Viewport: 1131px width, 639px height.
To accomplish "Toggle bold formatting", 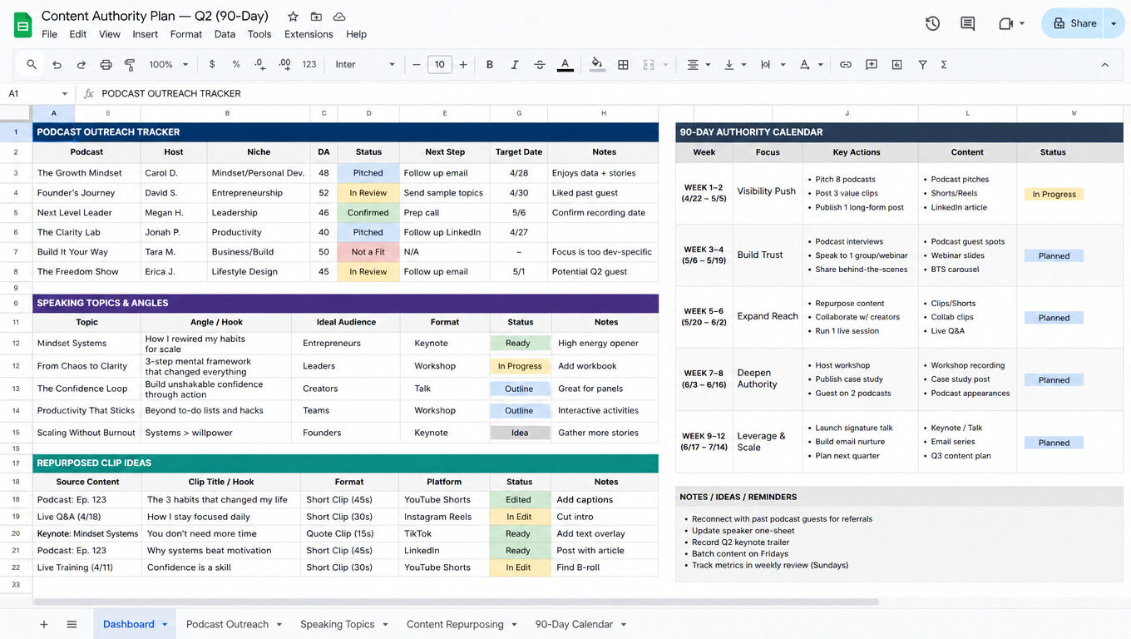I will click(x=490, y=64).
